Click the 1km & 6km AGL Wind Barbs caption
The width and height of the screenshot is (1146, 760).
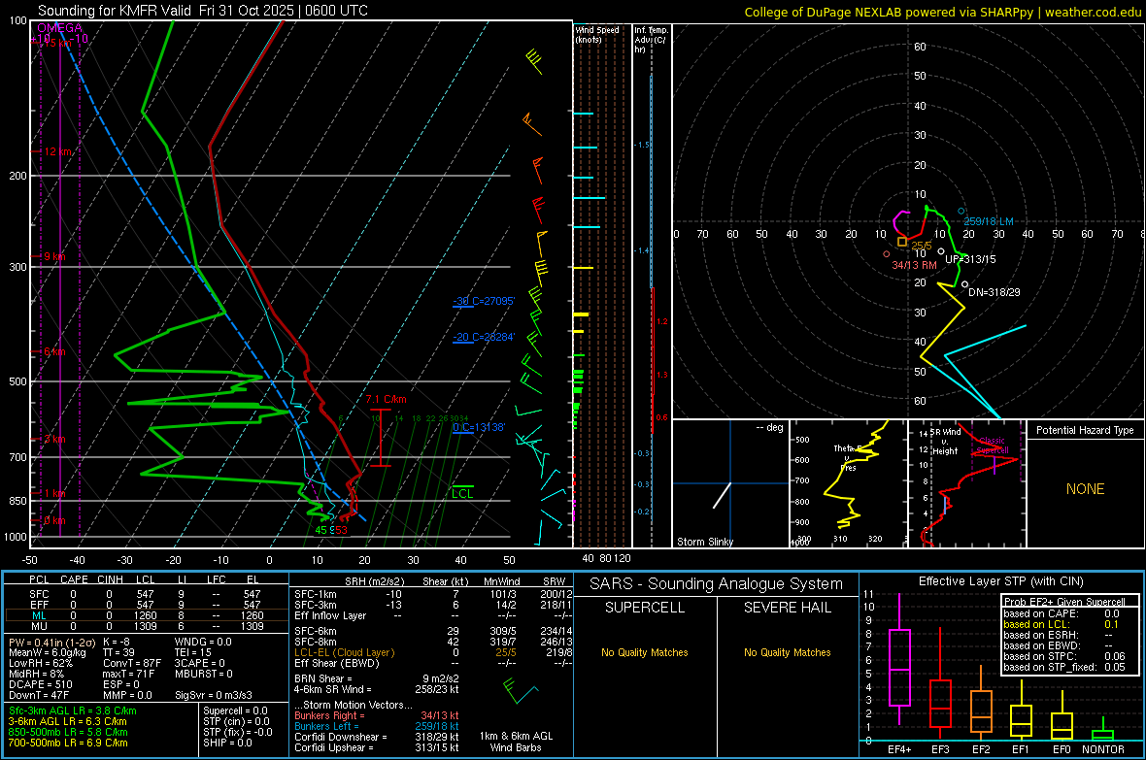[x=516, y=742]
